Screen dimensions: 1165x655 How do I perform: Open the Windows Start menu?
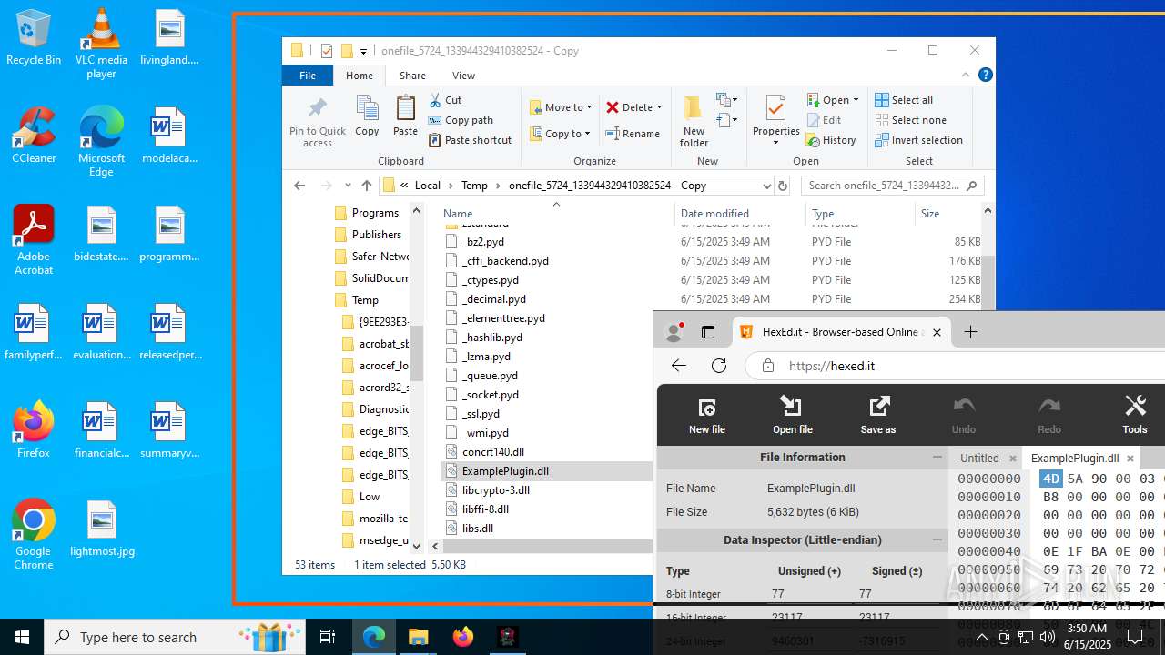[x=22, y=637]
